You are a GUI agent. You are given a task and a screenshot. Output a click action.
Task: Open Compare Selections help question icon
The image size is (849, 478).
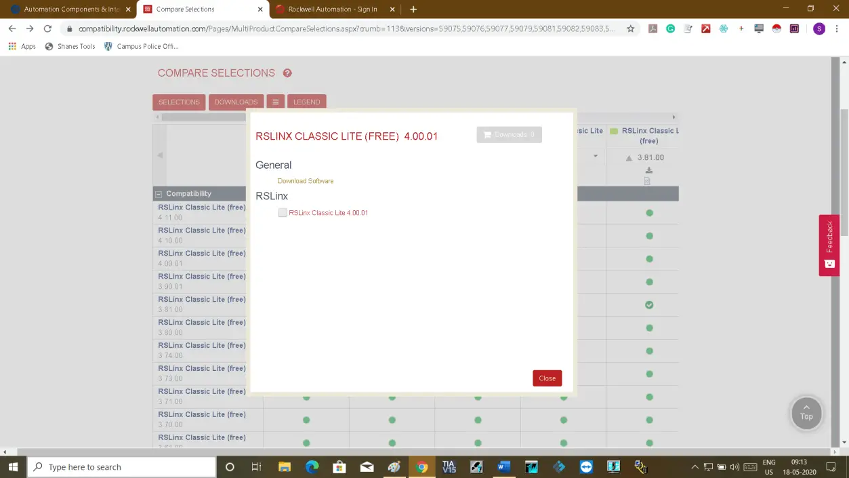click(287, 73)
